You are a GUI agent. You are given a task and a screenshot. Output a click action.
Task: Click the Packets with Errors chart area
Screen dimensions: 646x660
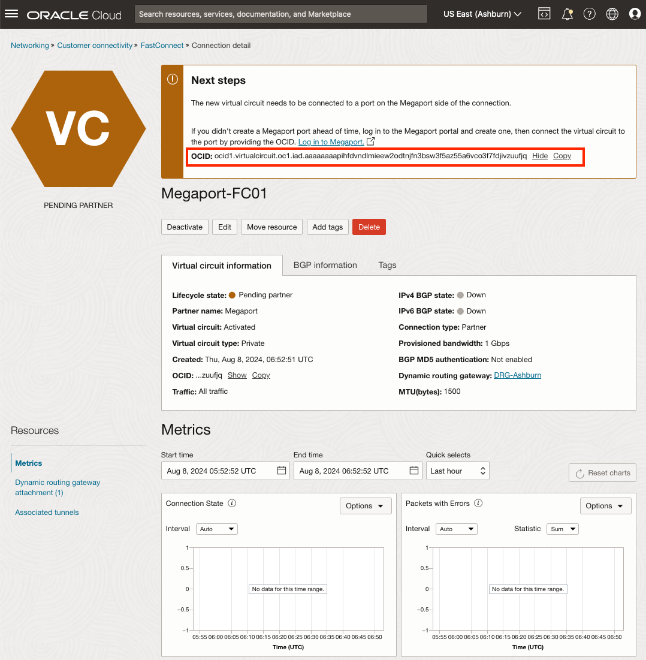[528, 589]
